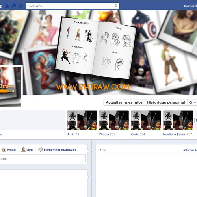Open the Carte 394 thumbnail
197x197 pixels.
click(x=146, y=121)
